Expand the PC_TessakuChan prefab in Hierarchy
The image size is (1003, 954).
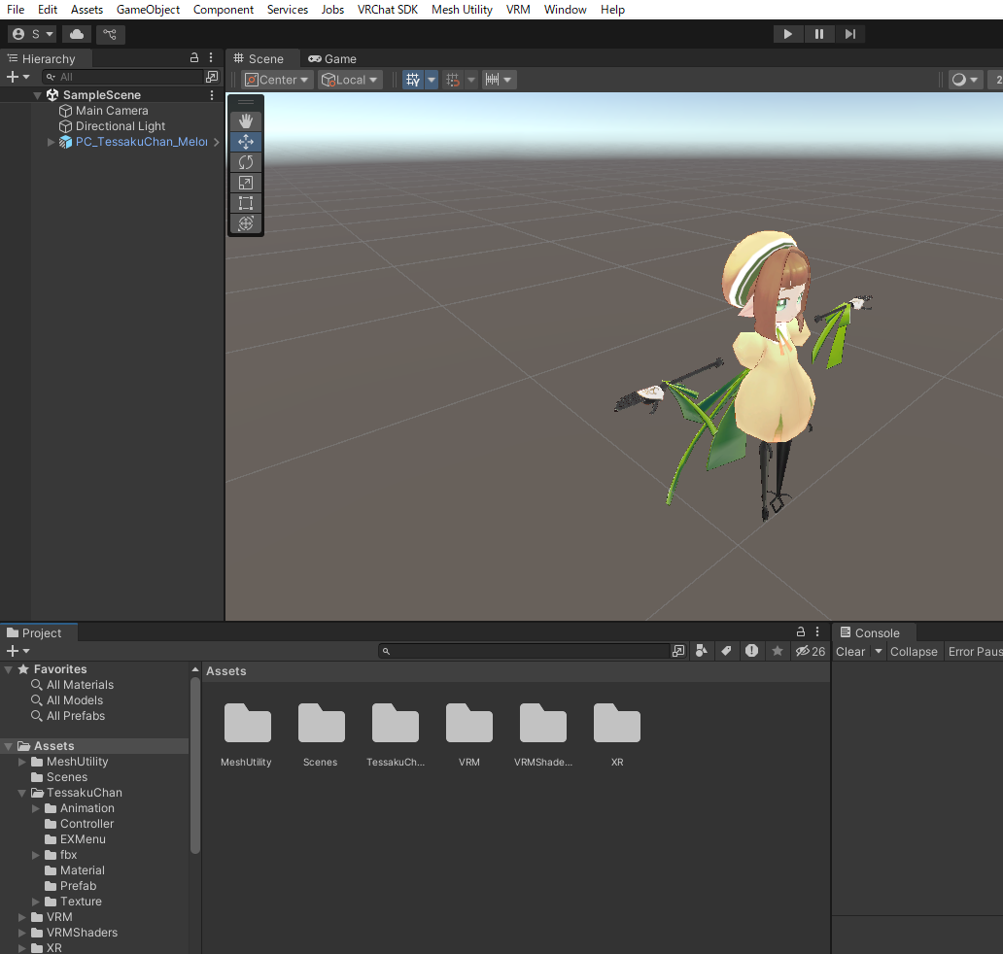[x=50, y=141]
